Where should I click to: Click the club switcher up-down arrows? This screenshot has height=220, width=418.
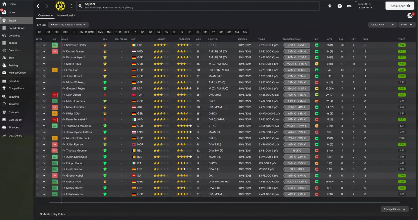click(72, 6)
